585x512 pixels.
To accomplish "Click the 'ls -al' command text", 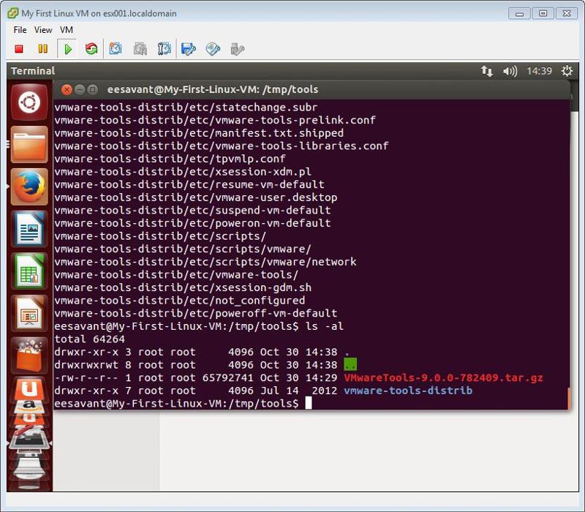I will point(324,326).
